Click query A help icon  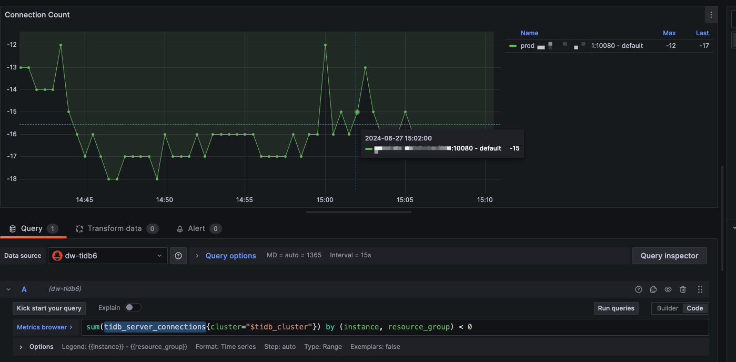coord(639,289)
